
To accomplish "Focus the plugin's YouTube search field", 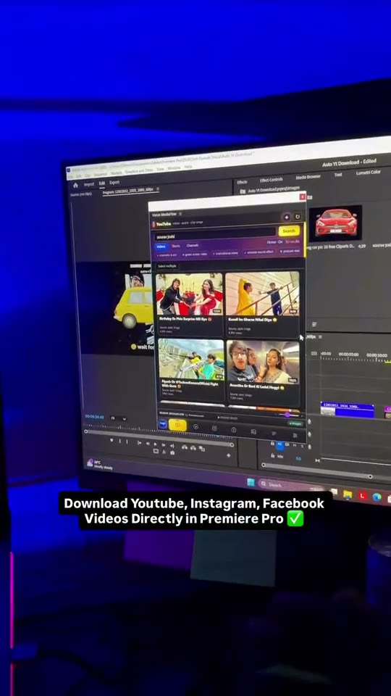I will coord(214,234).
